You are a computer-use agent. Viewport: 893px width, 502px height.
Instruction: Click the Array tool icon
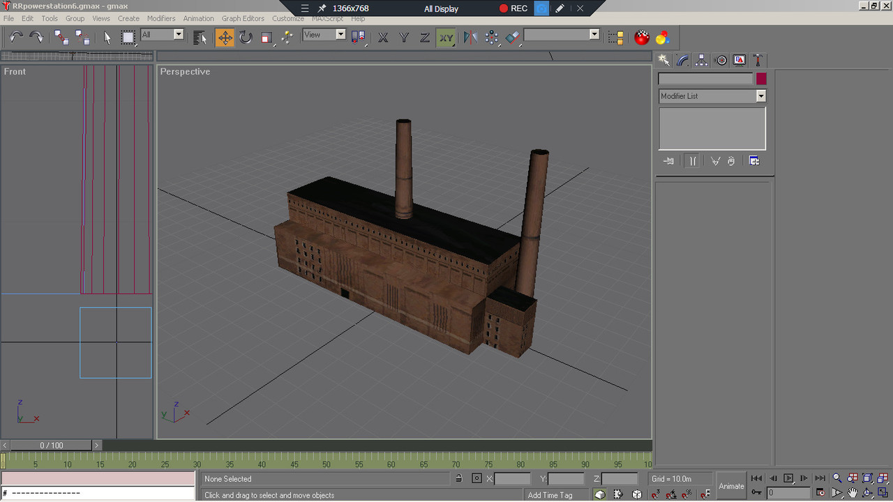click(x=492, y=37)
